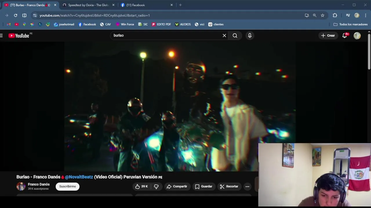Open the YouTube bookmark icon

point(17,24)
